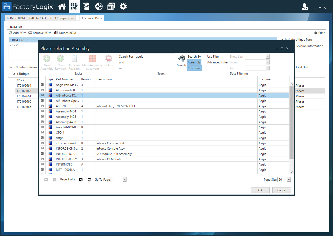Open the Go To Page dropdown
The width and height of the screenshot is (333, 236).
124,180
